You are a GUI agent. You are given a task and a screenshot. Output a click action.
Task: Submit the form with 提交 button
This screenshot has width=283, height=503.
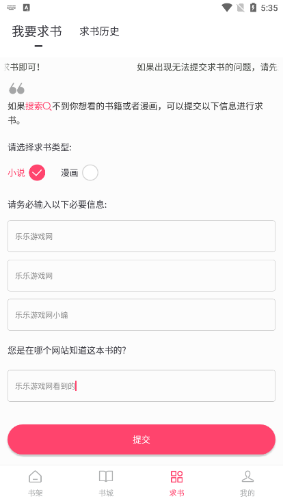[x=141, y=439]
